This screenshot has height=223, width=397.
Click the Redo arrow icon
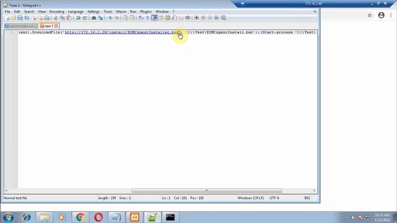[x=85, y=18]
